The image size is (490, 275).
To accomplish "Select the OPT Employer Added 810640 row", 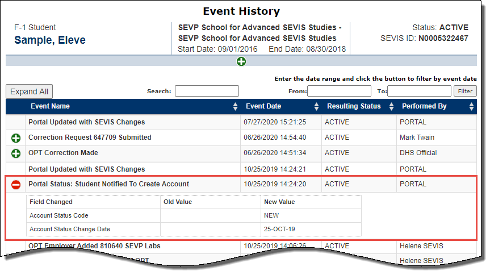I will click(94, 246).
